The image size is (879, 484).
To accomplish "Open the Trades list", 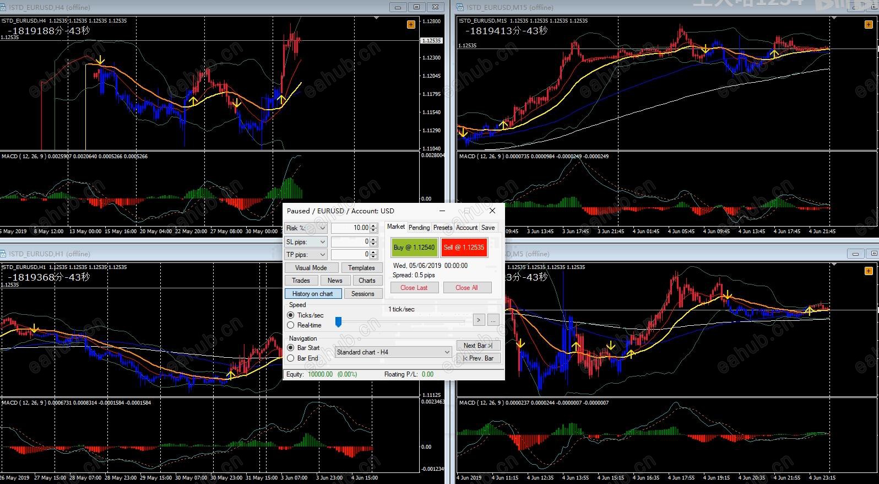I will coord(301,281).
